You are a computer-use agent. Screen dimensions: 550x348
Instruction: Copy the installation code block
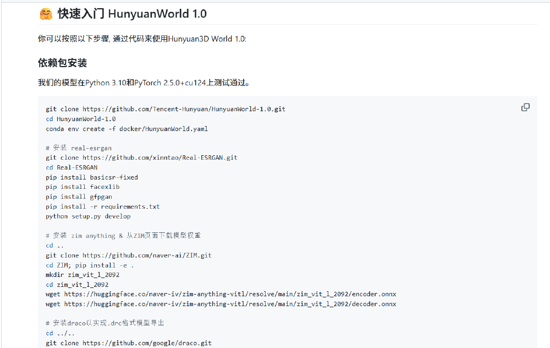click(525, 107)
